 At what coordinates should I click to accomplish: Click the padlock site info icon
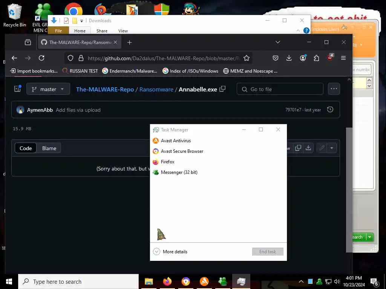(x=81, y=58)
